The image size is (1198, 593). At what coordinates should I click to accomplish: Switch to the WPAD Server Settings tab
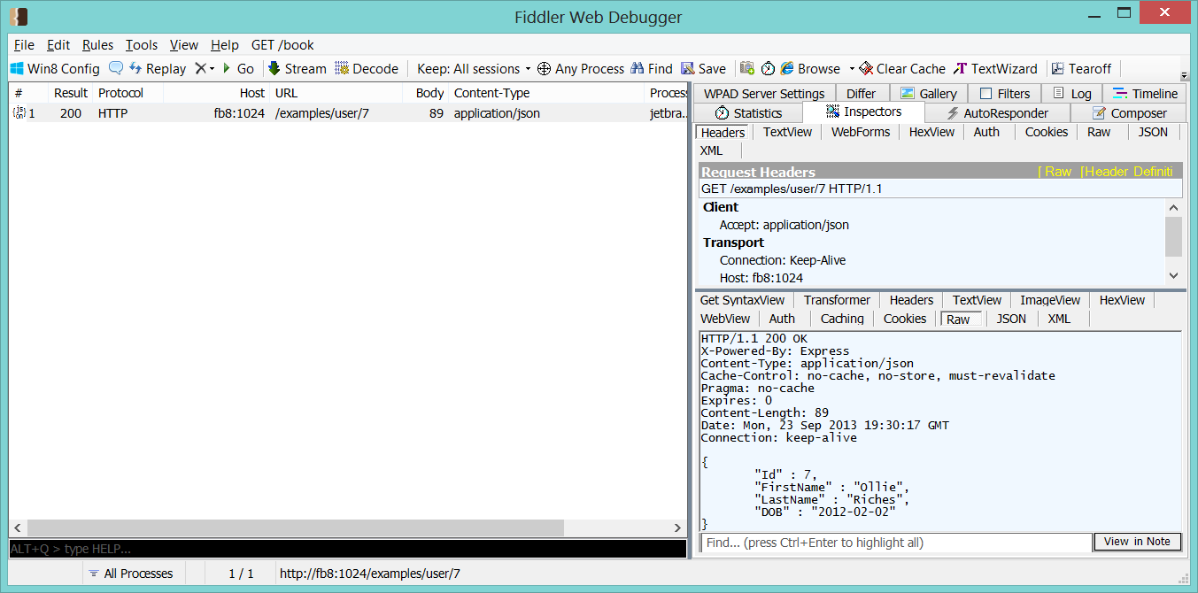click(x=764, y=94)
